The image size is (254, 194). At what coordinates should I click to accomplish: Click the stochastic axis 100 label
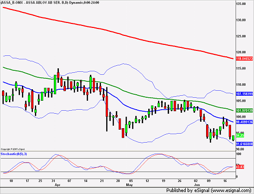[x=239, y=154]
